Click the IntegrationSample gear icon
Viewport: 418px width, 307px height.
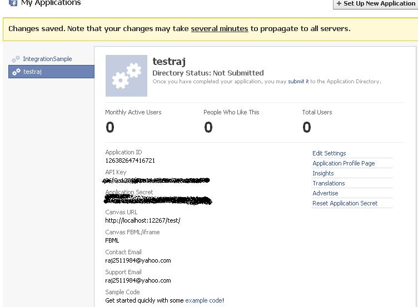pyautogui.click(x=16, y=59)
